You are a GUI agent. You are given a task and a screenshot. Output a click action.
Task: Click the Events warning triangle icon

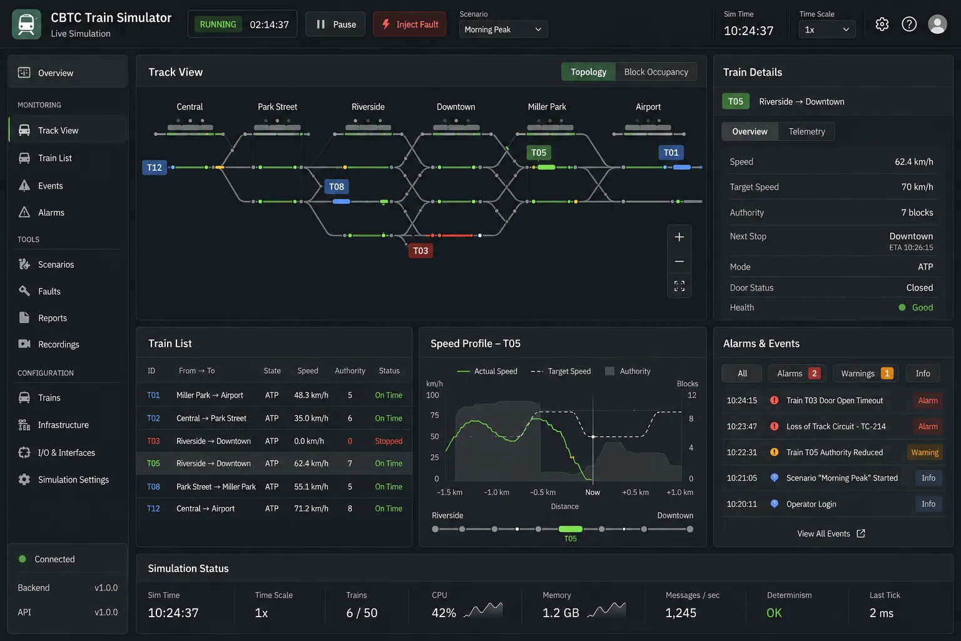[x=24, y=185]
